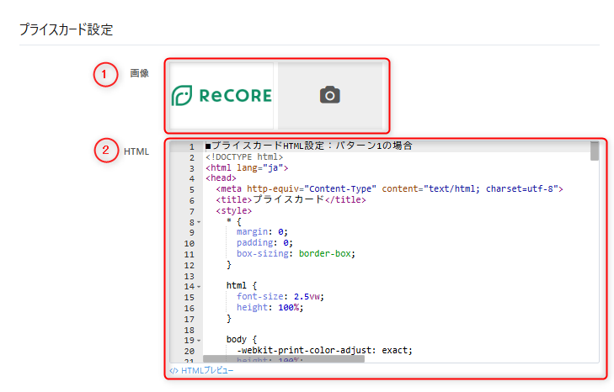Open the HTMLプレビュー link
This screenshot has width=614, height=392.
pos(201,370)
